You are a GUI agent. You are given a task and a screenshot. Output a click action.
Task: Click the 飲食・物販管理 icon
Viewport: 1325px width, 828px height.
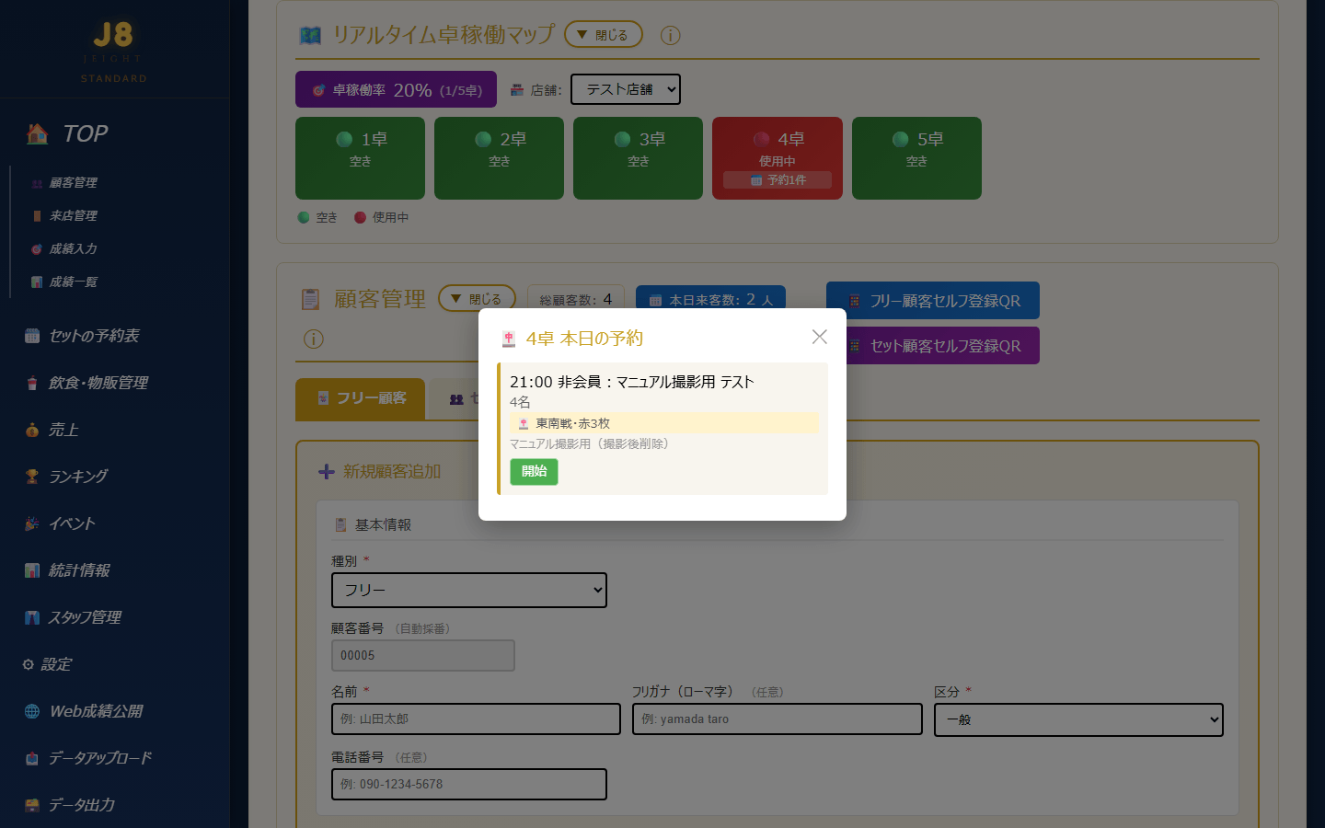coord(32,383)
